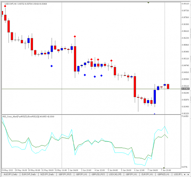Click the 5 Jun 20:00 time label

click(126, 170)
